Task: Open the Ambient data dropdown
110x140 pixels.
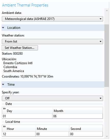Action: (x=53, y=19)
